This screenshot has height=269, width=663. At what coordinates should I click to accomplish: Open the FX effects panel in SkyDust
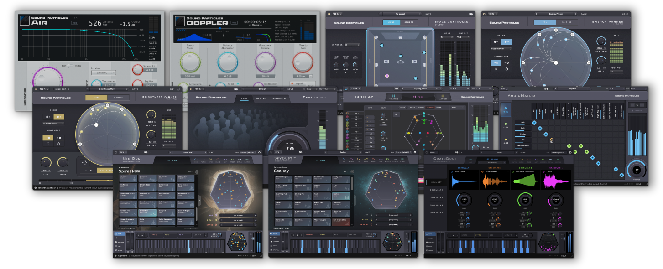(388, 160)
